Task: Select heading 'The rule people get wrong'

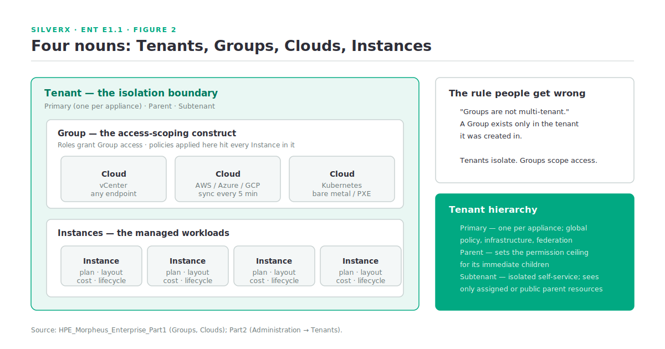Action: click(x=517, y=94)
